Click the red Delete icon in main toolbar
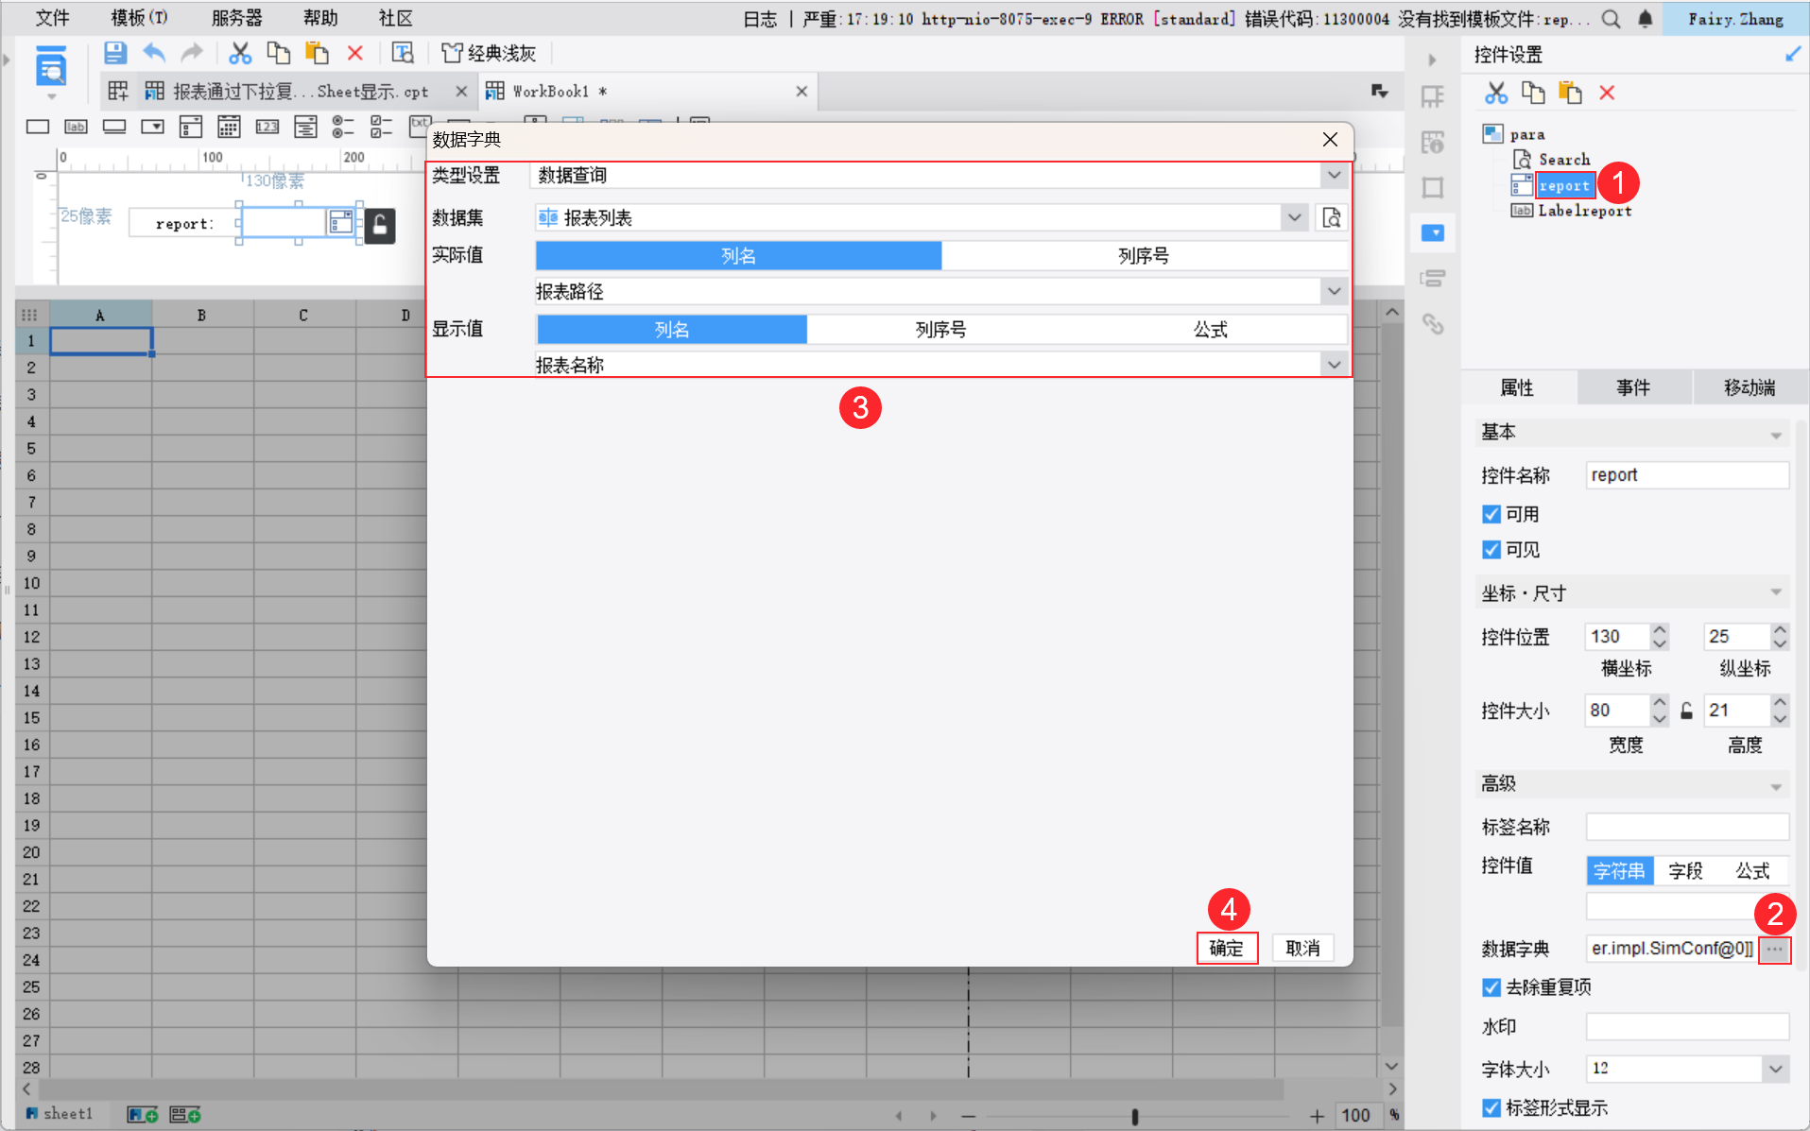Image resolution: width=1810 pixels, height=1131 pixels. pos(355,54)
